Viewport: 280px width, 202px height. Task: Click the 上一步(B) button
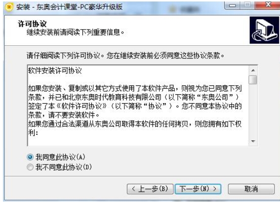150,189
